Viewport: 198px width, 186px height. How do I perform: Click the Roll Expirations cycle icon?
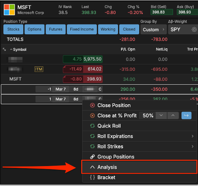92,136
